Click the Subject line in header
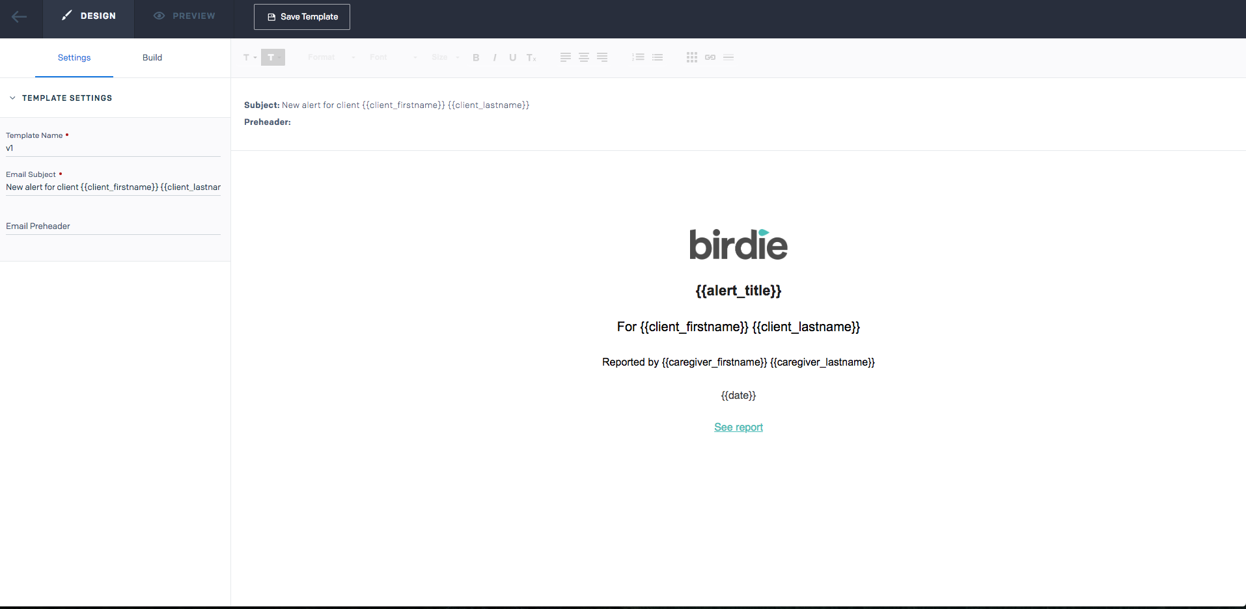The height and width of the screenshot is (609, 1246). coord(387,105)
